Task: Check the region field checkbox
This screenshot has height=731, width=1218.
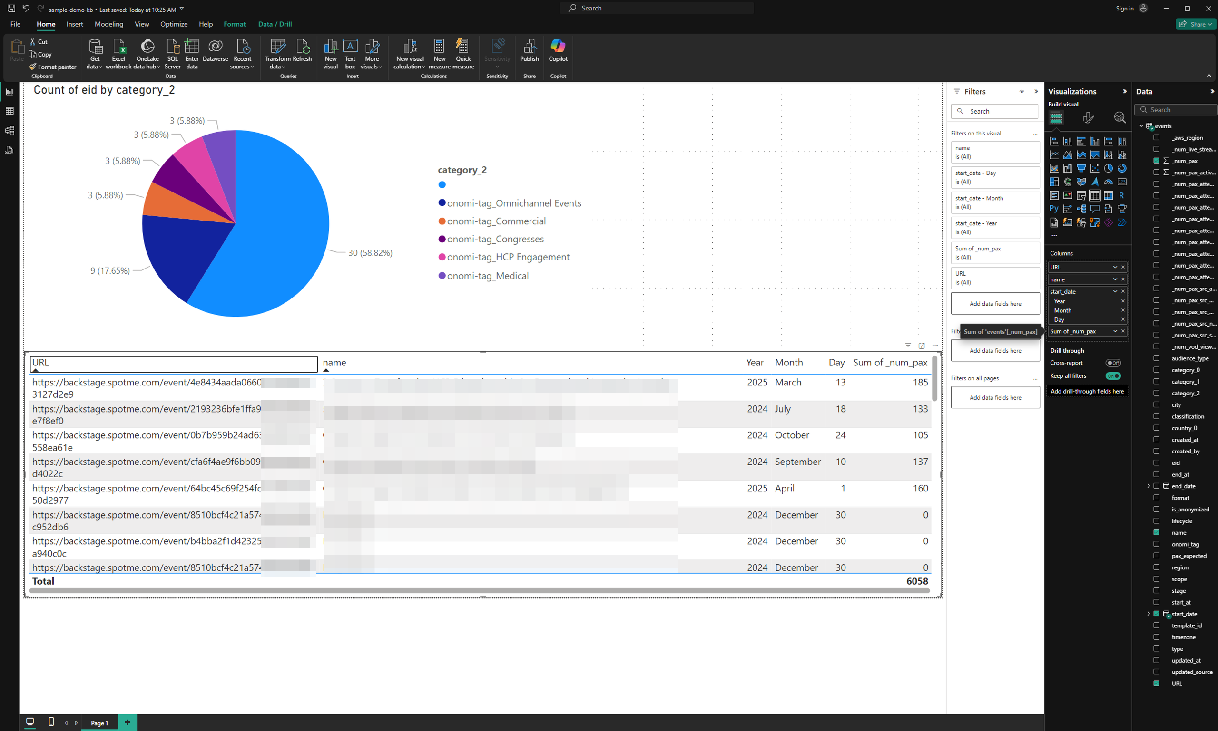Action: tap(1156, 567)
